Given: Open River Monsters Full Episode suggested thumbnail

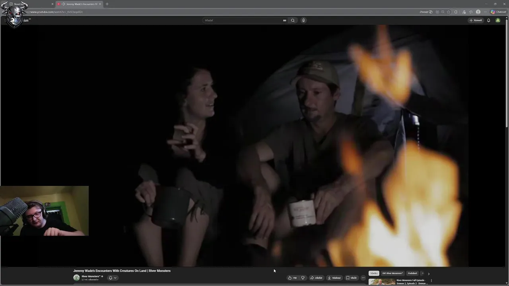Looking at the screenshot, I should (382, 282).
